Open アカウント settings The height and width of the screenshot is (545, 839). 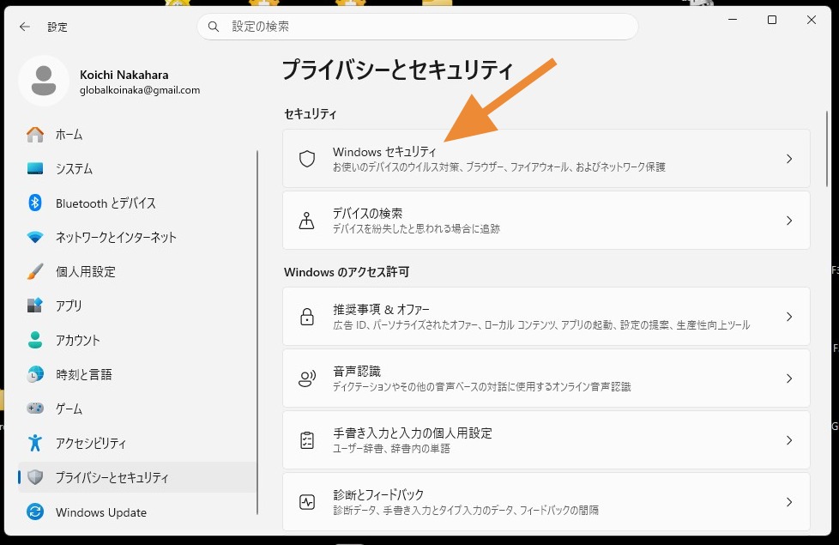pyautogui.click(x=78, y=340)
